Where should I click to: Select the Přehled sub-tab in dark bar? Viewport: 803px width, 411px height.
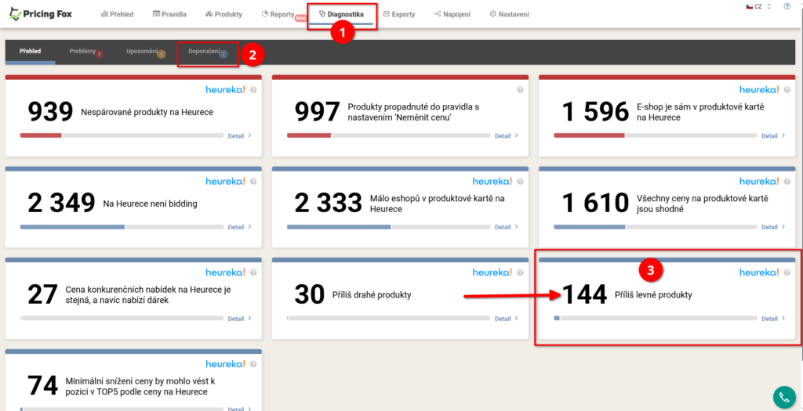[x=31, y=52]
